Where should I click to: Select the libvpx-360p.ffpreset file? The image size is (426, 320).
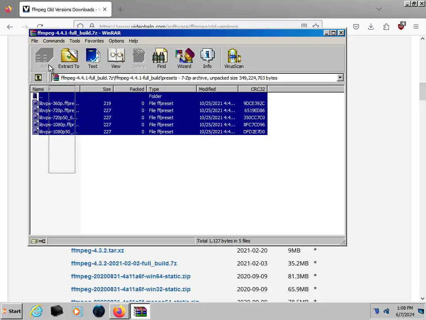click(149, 103)
